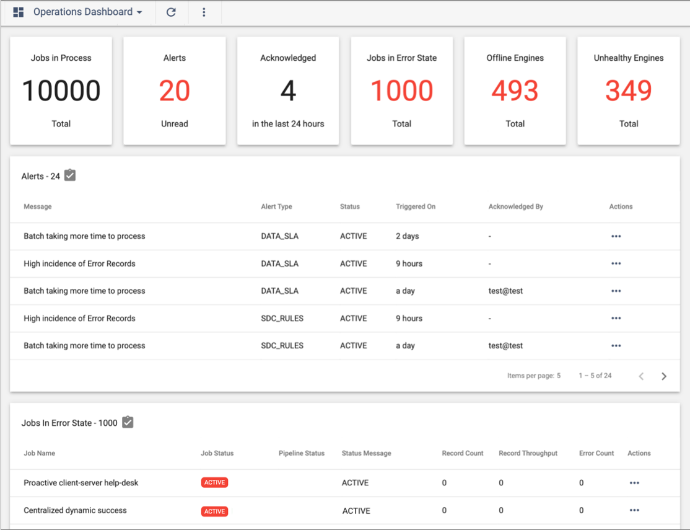Image resolution: width=690 pixels, height=530 pixels.
Task: Click the Alerts - 24 section title
Action: click(40, 176)
